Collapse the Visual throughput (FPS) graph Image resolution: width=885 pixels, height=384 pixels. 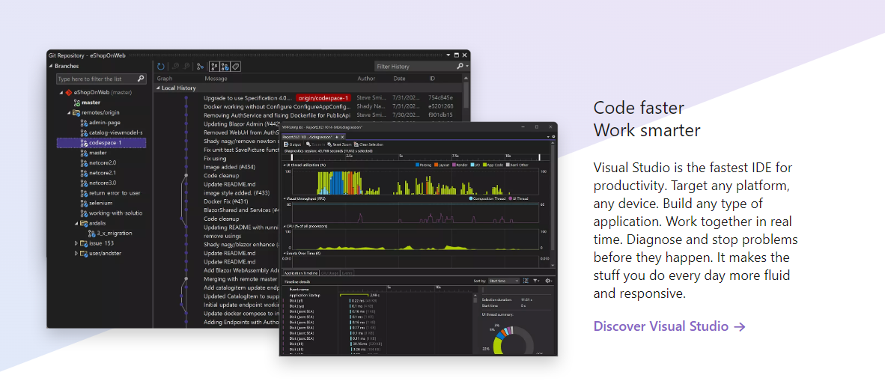[284, 198]
